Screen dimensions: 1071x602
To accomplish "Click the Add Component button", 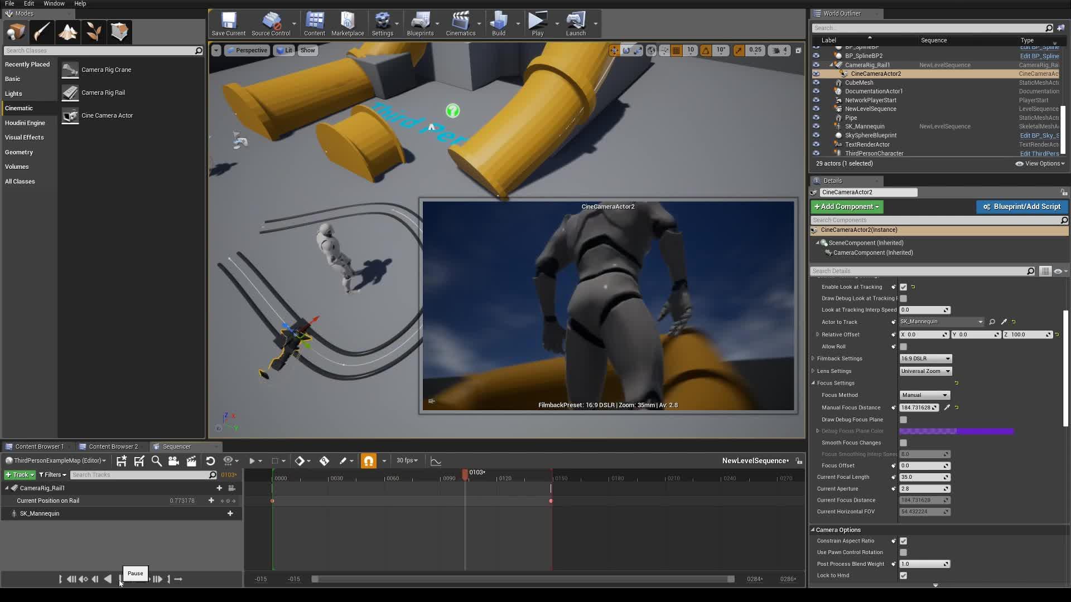I will point(846,206).
